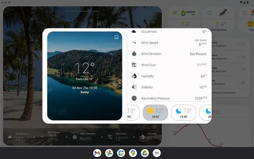Viewport: 254px width, 159px height.
Task: Open Gmail from the dock
Action: (97, 153)
